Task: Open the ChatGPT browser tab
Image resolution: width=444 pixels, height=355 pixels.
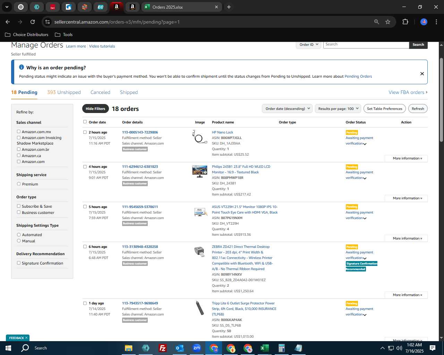Action: [x=21, y=7]
